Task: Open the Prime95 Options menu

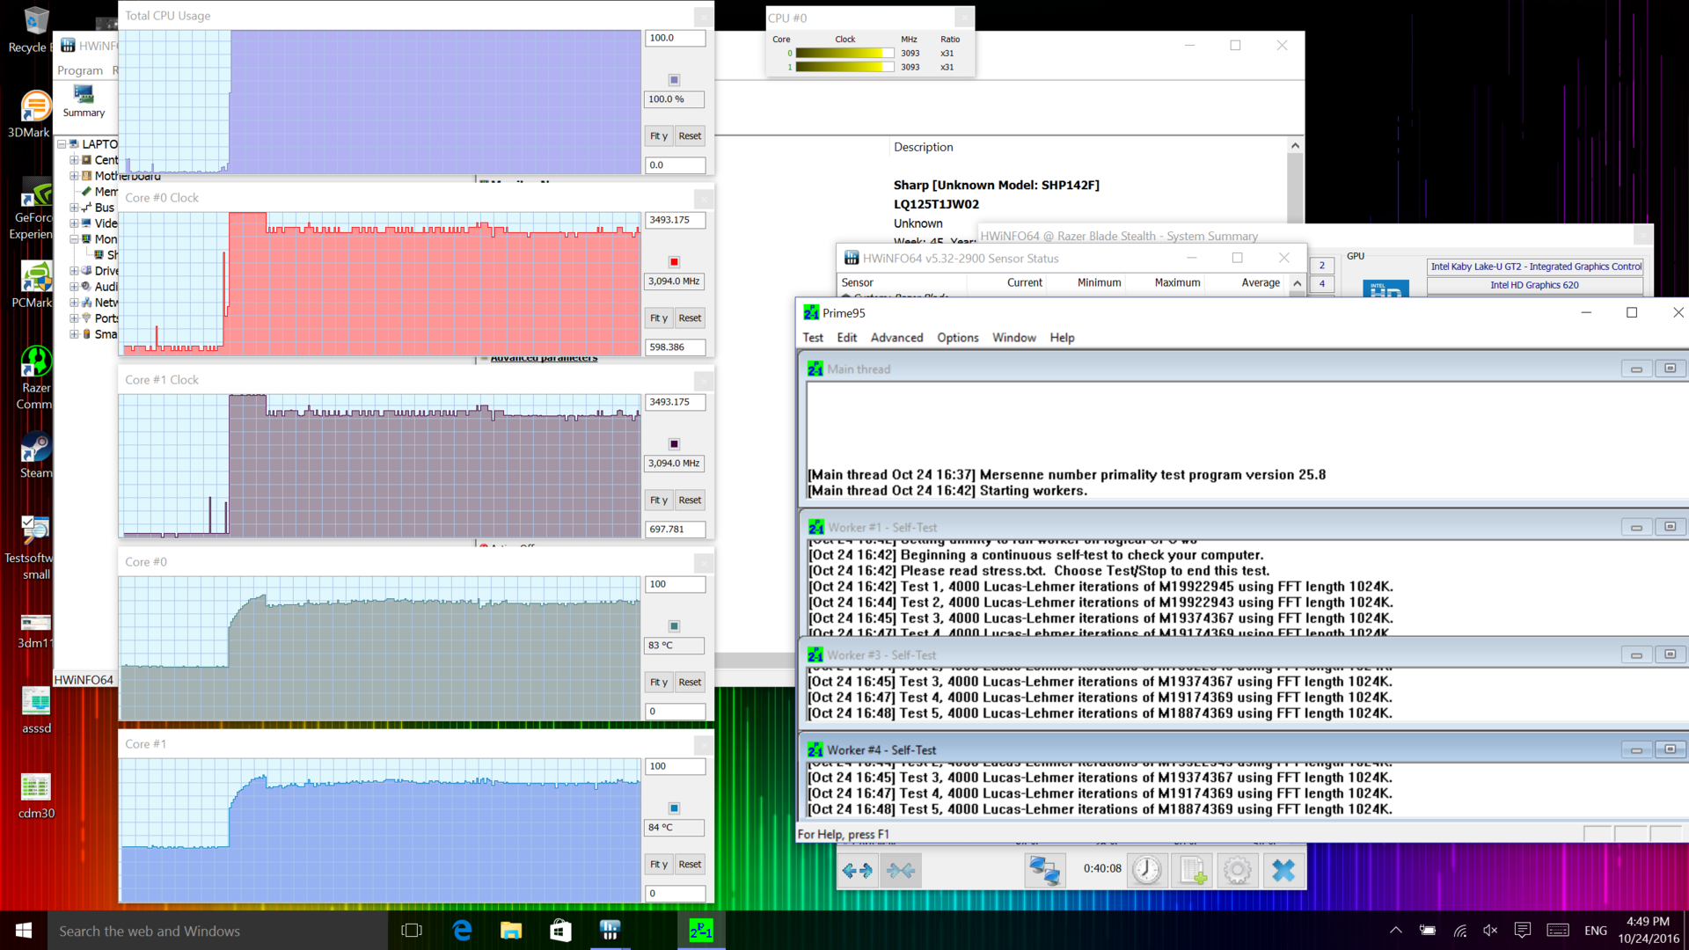Action: point(957,338)
